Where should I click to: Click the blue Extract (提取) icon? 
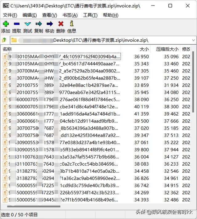pos(17,24)
